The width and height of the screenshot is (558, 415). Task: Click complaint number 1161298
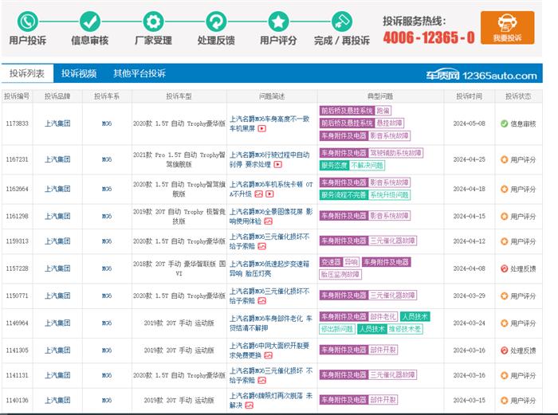(x=17, y=216)
